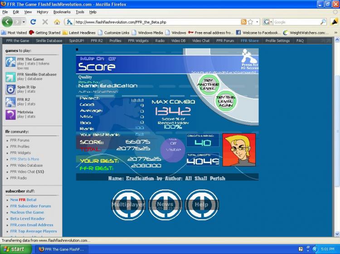The image size is (340, 254).
Task: Click the purple Metrivia game icon
Action: coord(10,114)
